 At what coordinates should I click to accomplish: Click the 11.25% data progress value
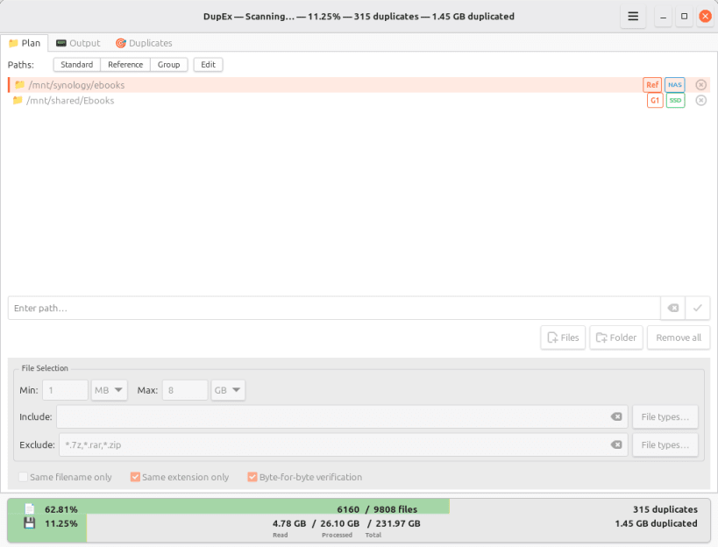[60, 523]
